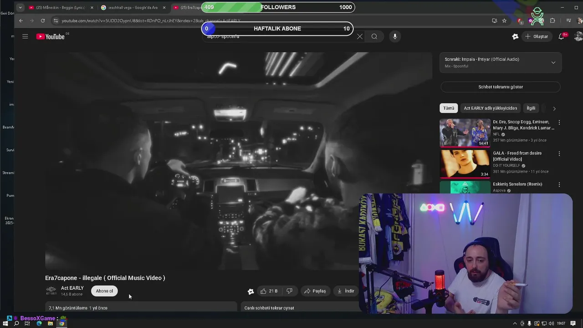
Task: Bookmark this page with the star
Action: 504,20
